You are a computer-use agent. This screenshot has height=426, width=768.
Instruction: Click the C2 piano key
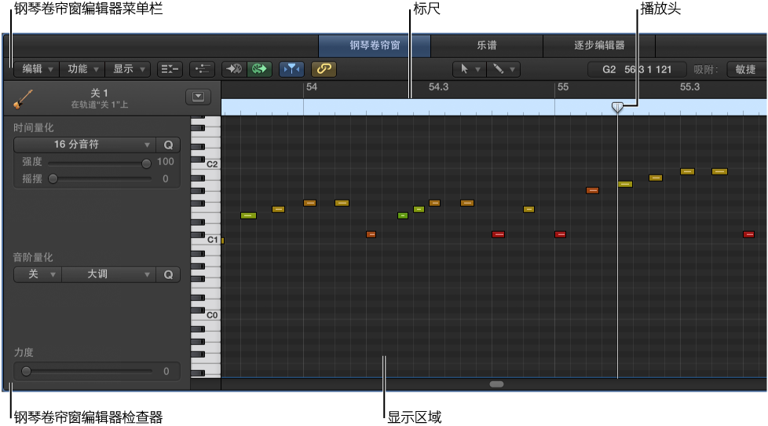coord(212,164)
